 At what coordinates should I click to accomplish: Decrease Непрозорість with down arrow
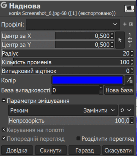pos(132,122)
